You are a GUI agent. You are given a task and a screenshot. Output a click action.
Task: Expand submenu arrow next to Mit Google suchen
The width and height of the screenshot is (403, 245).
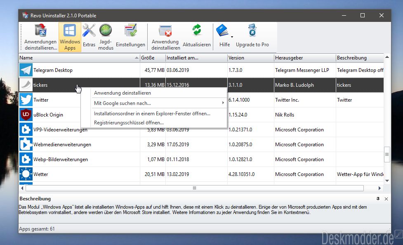point(223,103)
